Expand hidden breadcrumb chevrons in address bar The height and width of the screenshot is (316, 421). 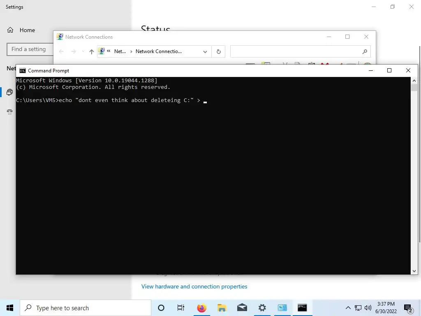[109, 51]
